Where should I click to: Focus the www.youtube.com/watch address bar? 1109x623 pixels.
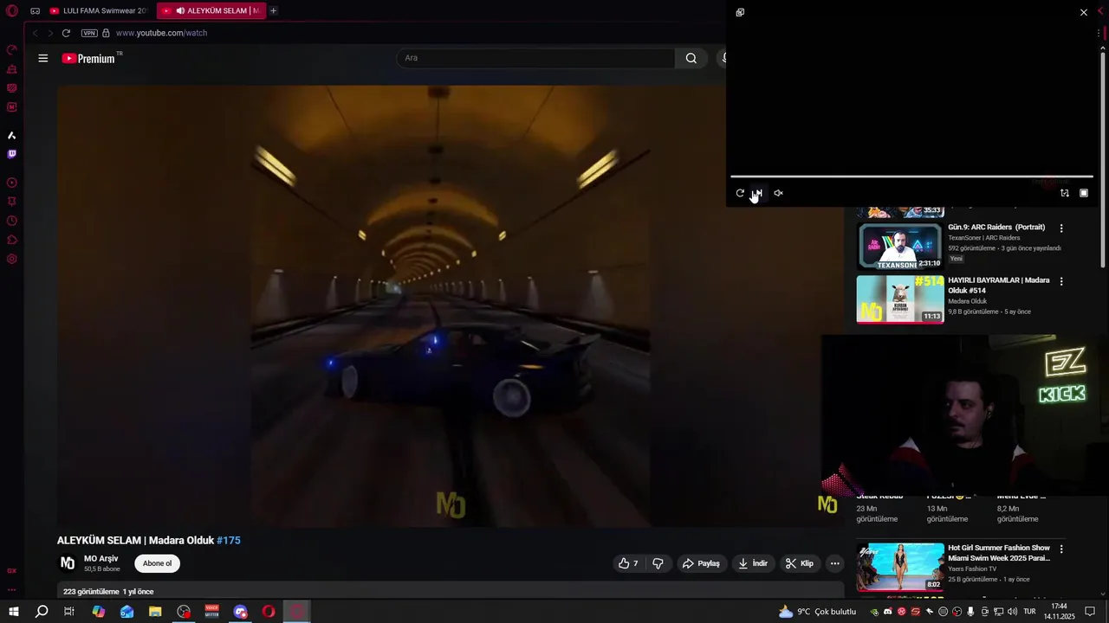point(161,33)
